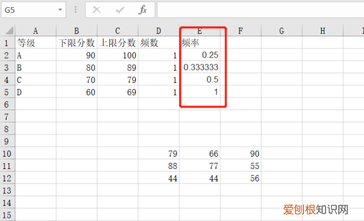Click cell with value 100
This screenshot has width=364, height=221.
click(x=118, y=55)
